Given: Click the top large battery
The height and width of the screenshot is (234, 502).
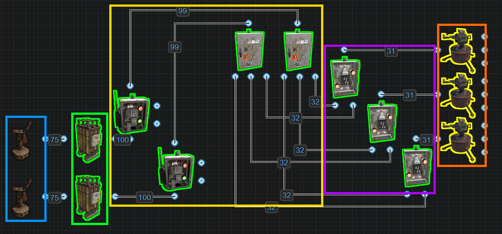Looking at the screenshot, I should coord(88,138).
